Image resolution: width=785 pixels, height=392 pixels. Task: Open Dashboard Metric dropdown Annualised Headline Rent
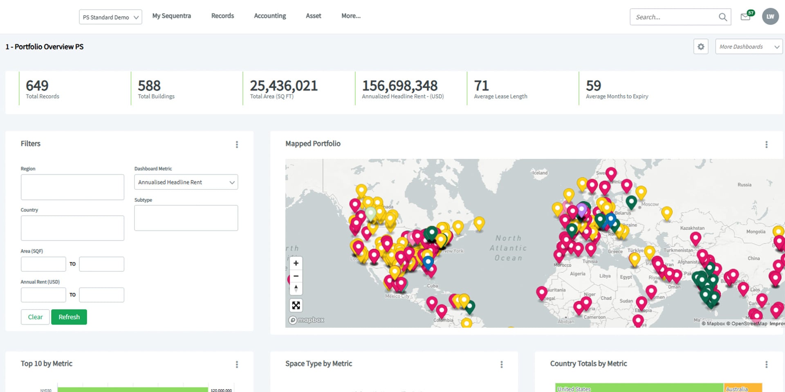coord(186,182)
